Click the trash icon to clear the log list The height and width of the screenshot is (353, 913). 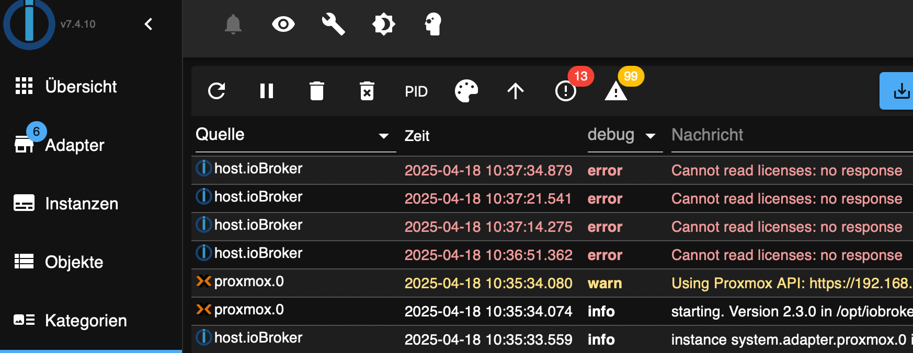pyautogui.click(x=317, y=91)
